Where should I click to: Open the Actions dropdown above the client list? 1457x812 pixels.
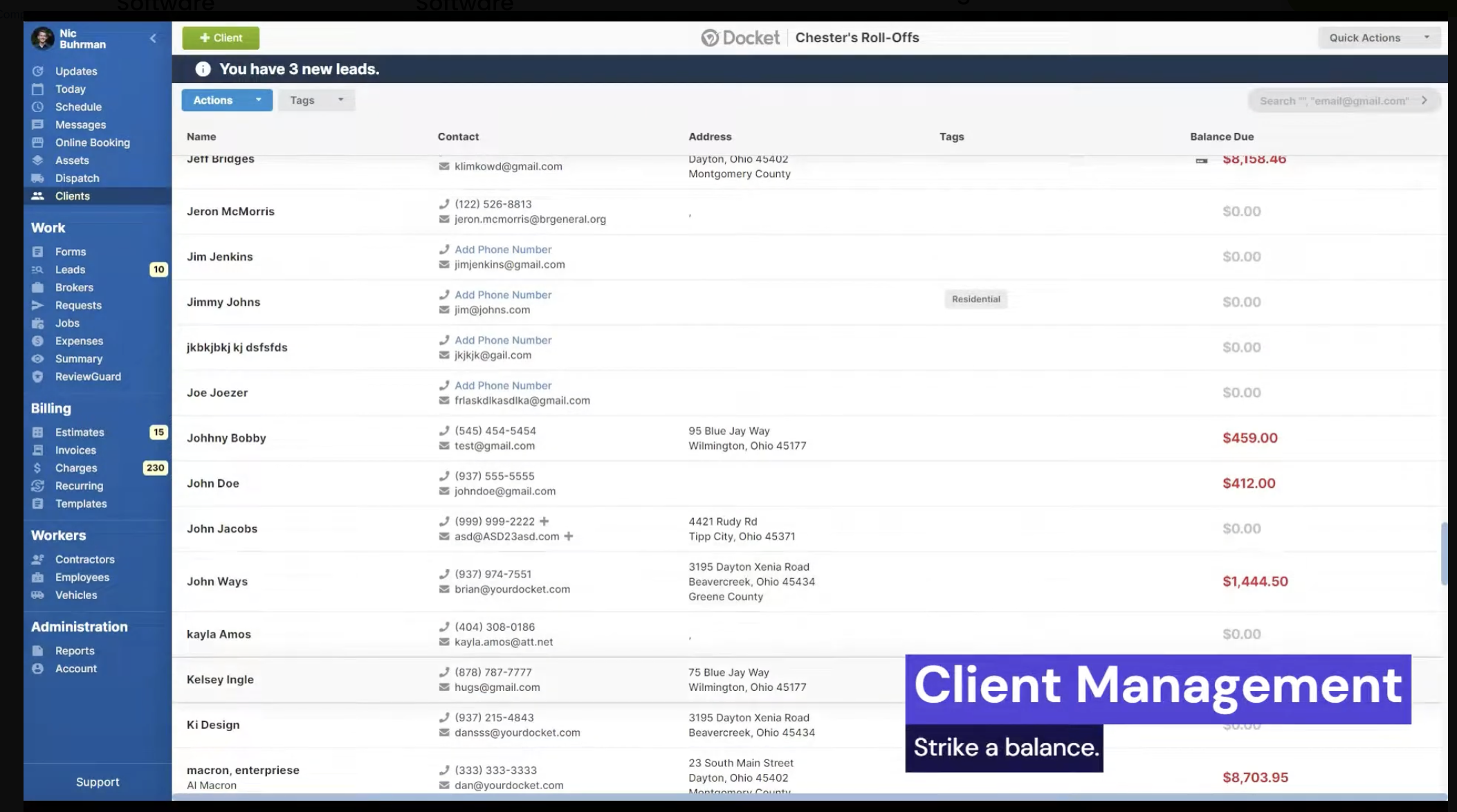tap(226, 100)
